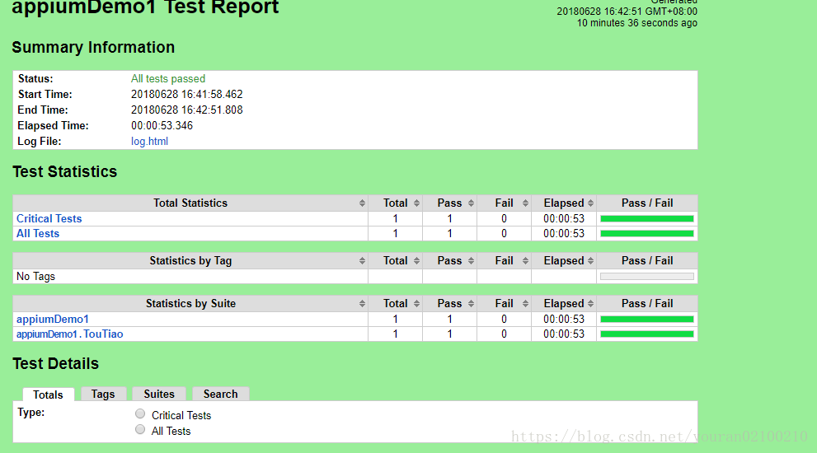
Task: Click the Statistics by Tag column header
Action: click(x=190, y=261)
